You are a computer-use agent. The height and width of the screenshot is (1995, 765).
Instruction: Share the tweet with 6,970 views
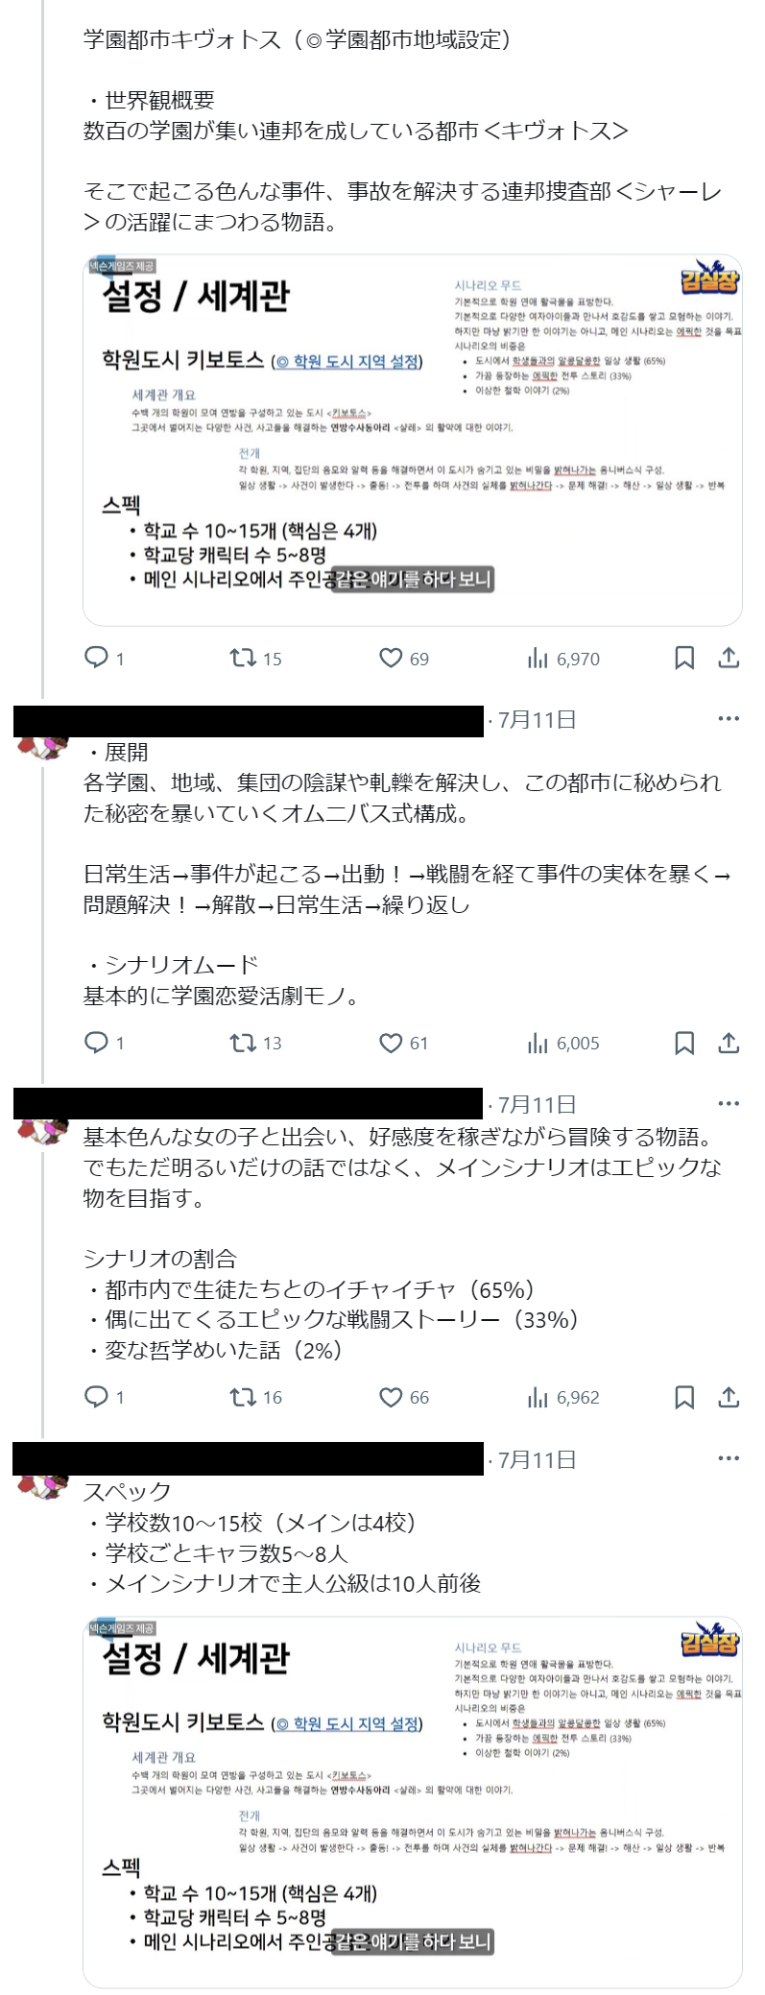tap(729, 658)
